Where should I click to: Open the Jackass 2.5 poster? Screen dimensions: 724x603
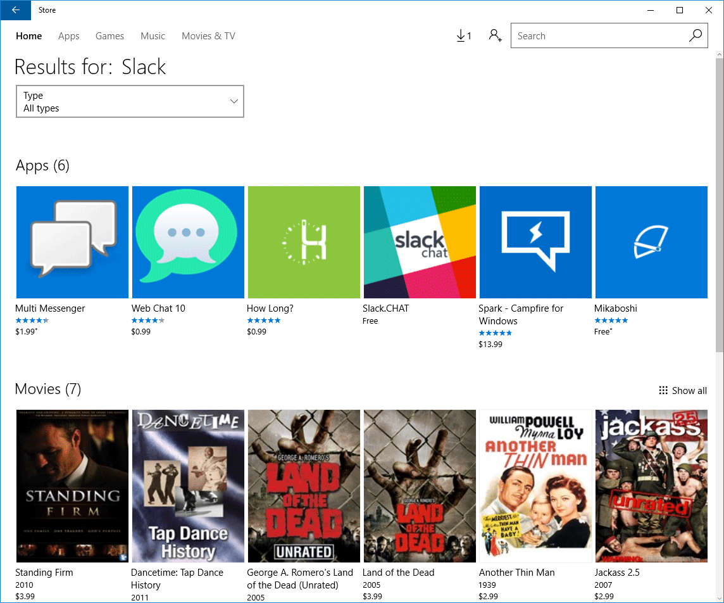[651, 486]
